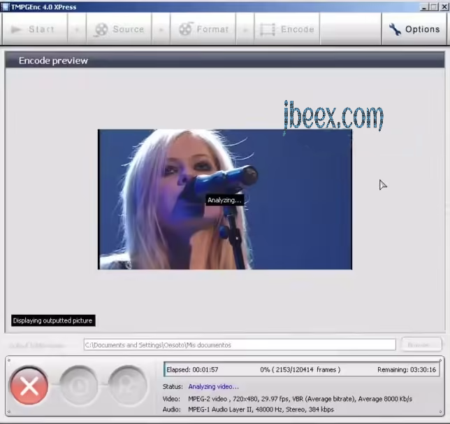Click the encoding progress bar

[302, 369]
